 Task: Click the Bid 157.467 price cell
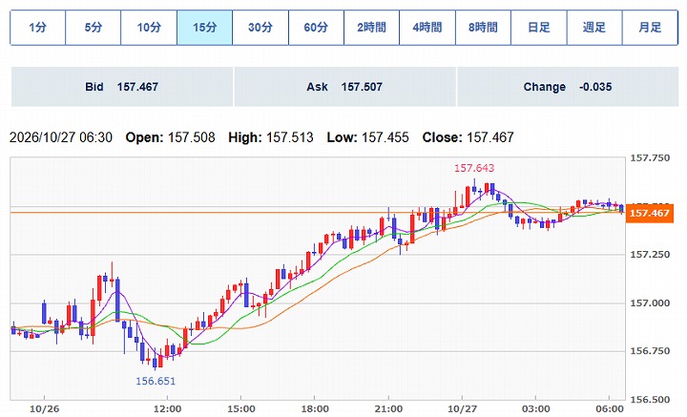point(122,87)
